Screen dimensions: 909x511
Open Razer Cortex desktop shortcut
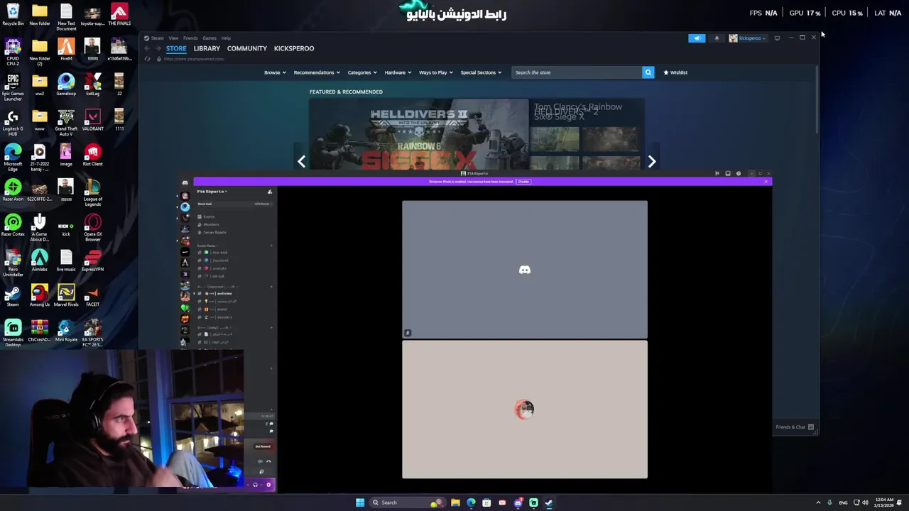(13, 225)
